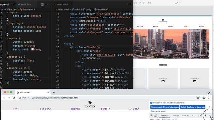Dismiss the DevTools language notification

click(210, 107)
